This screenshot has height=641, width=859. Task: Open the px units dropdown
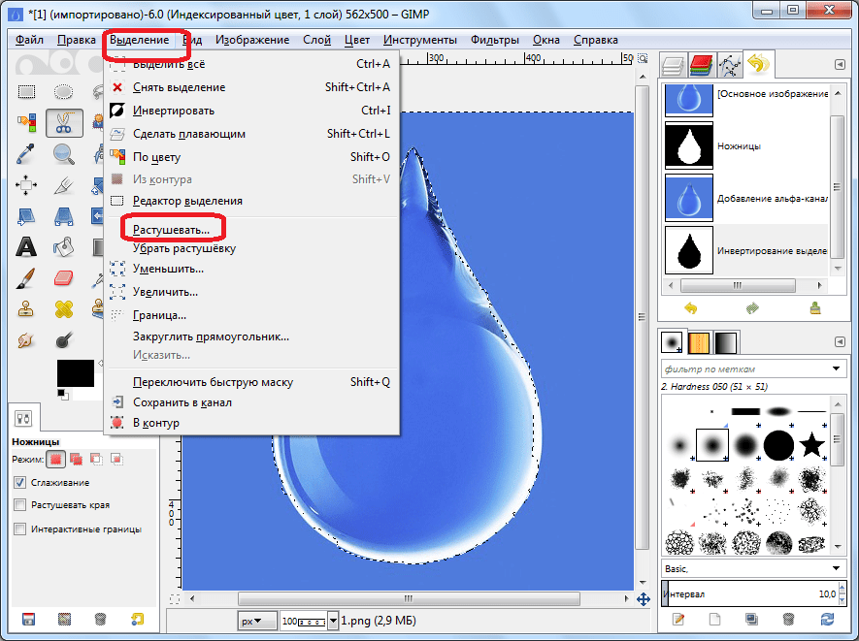(257, 621)
